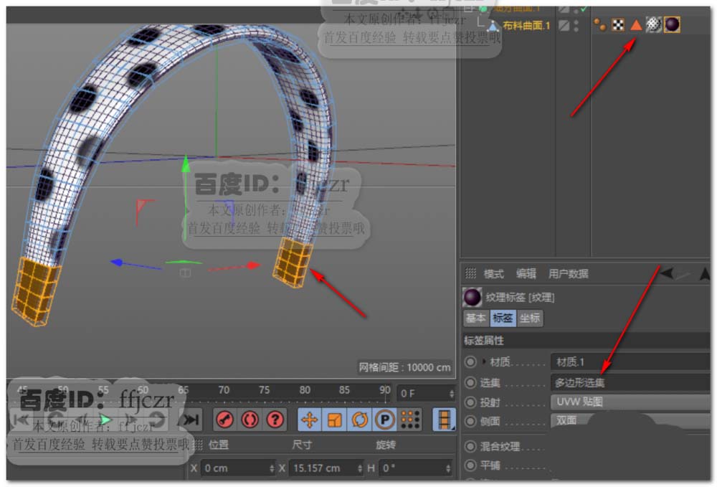Click the 基本 tab button

click(476, 318)
